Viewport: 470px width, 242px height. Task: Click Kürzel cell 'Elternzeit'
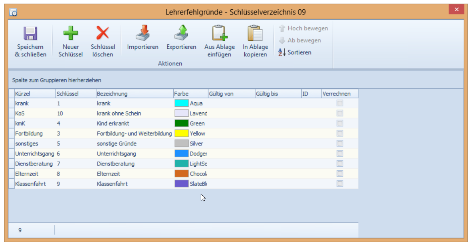(35, 174)
